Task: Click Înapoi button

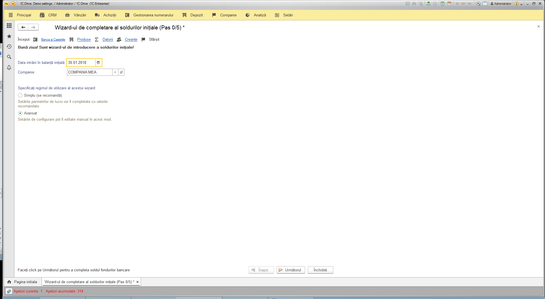Action: 261,270
